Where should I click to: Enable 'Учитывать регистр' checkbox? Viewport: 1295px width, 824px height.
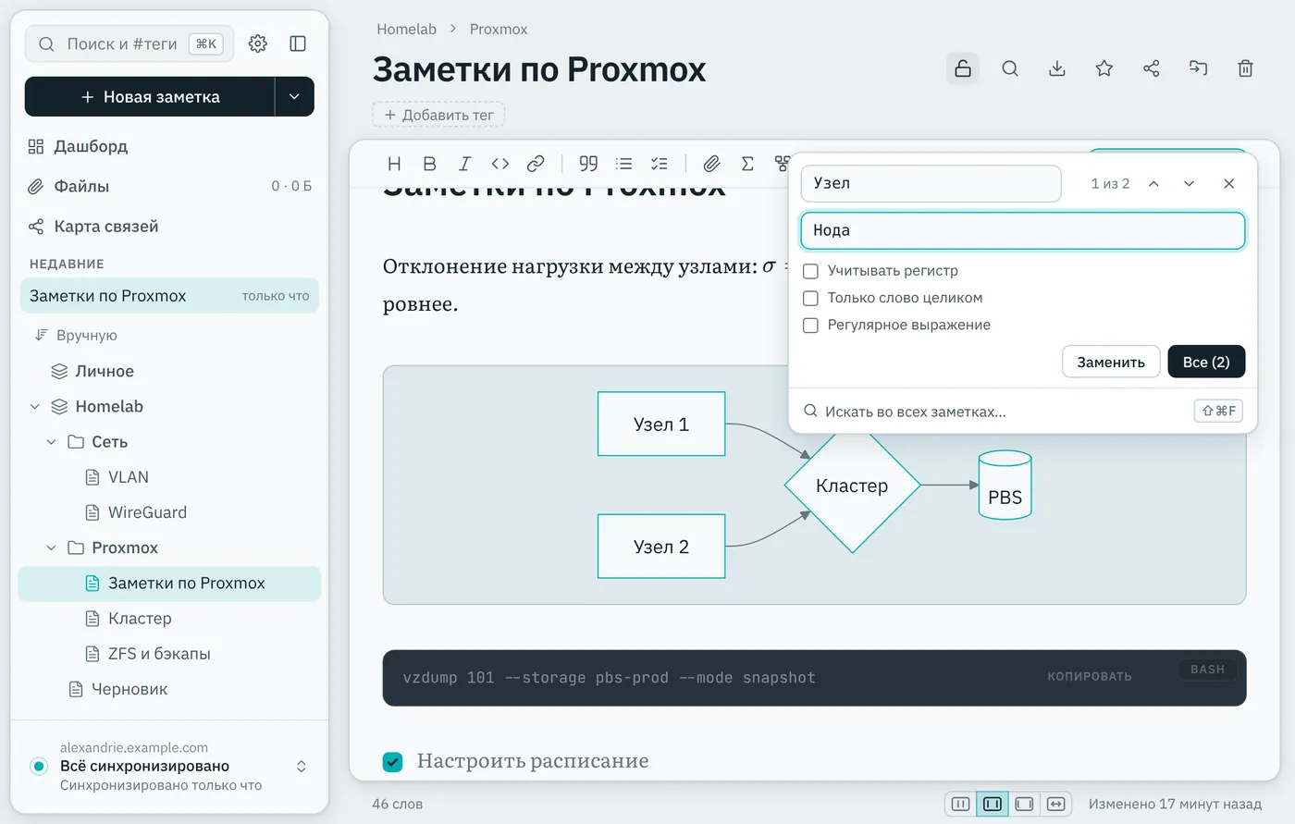(811, 271)
